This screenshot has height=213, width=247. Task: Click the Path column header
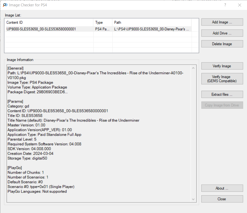(151, 22)
